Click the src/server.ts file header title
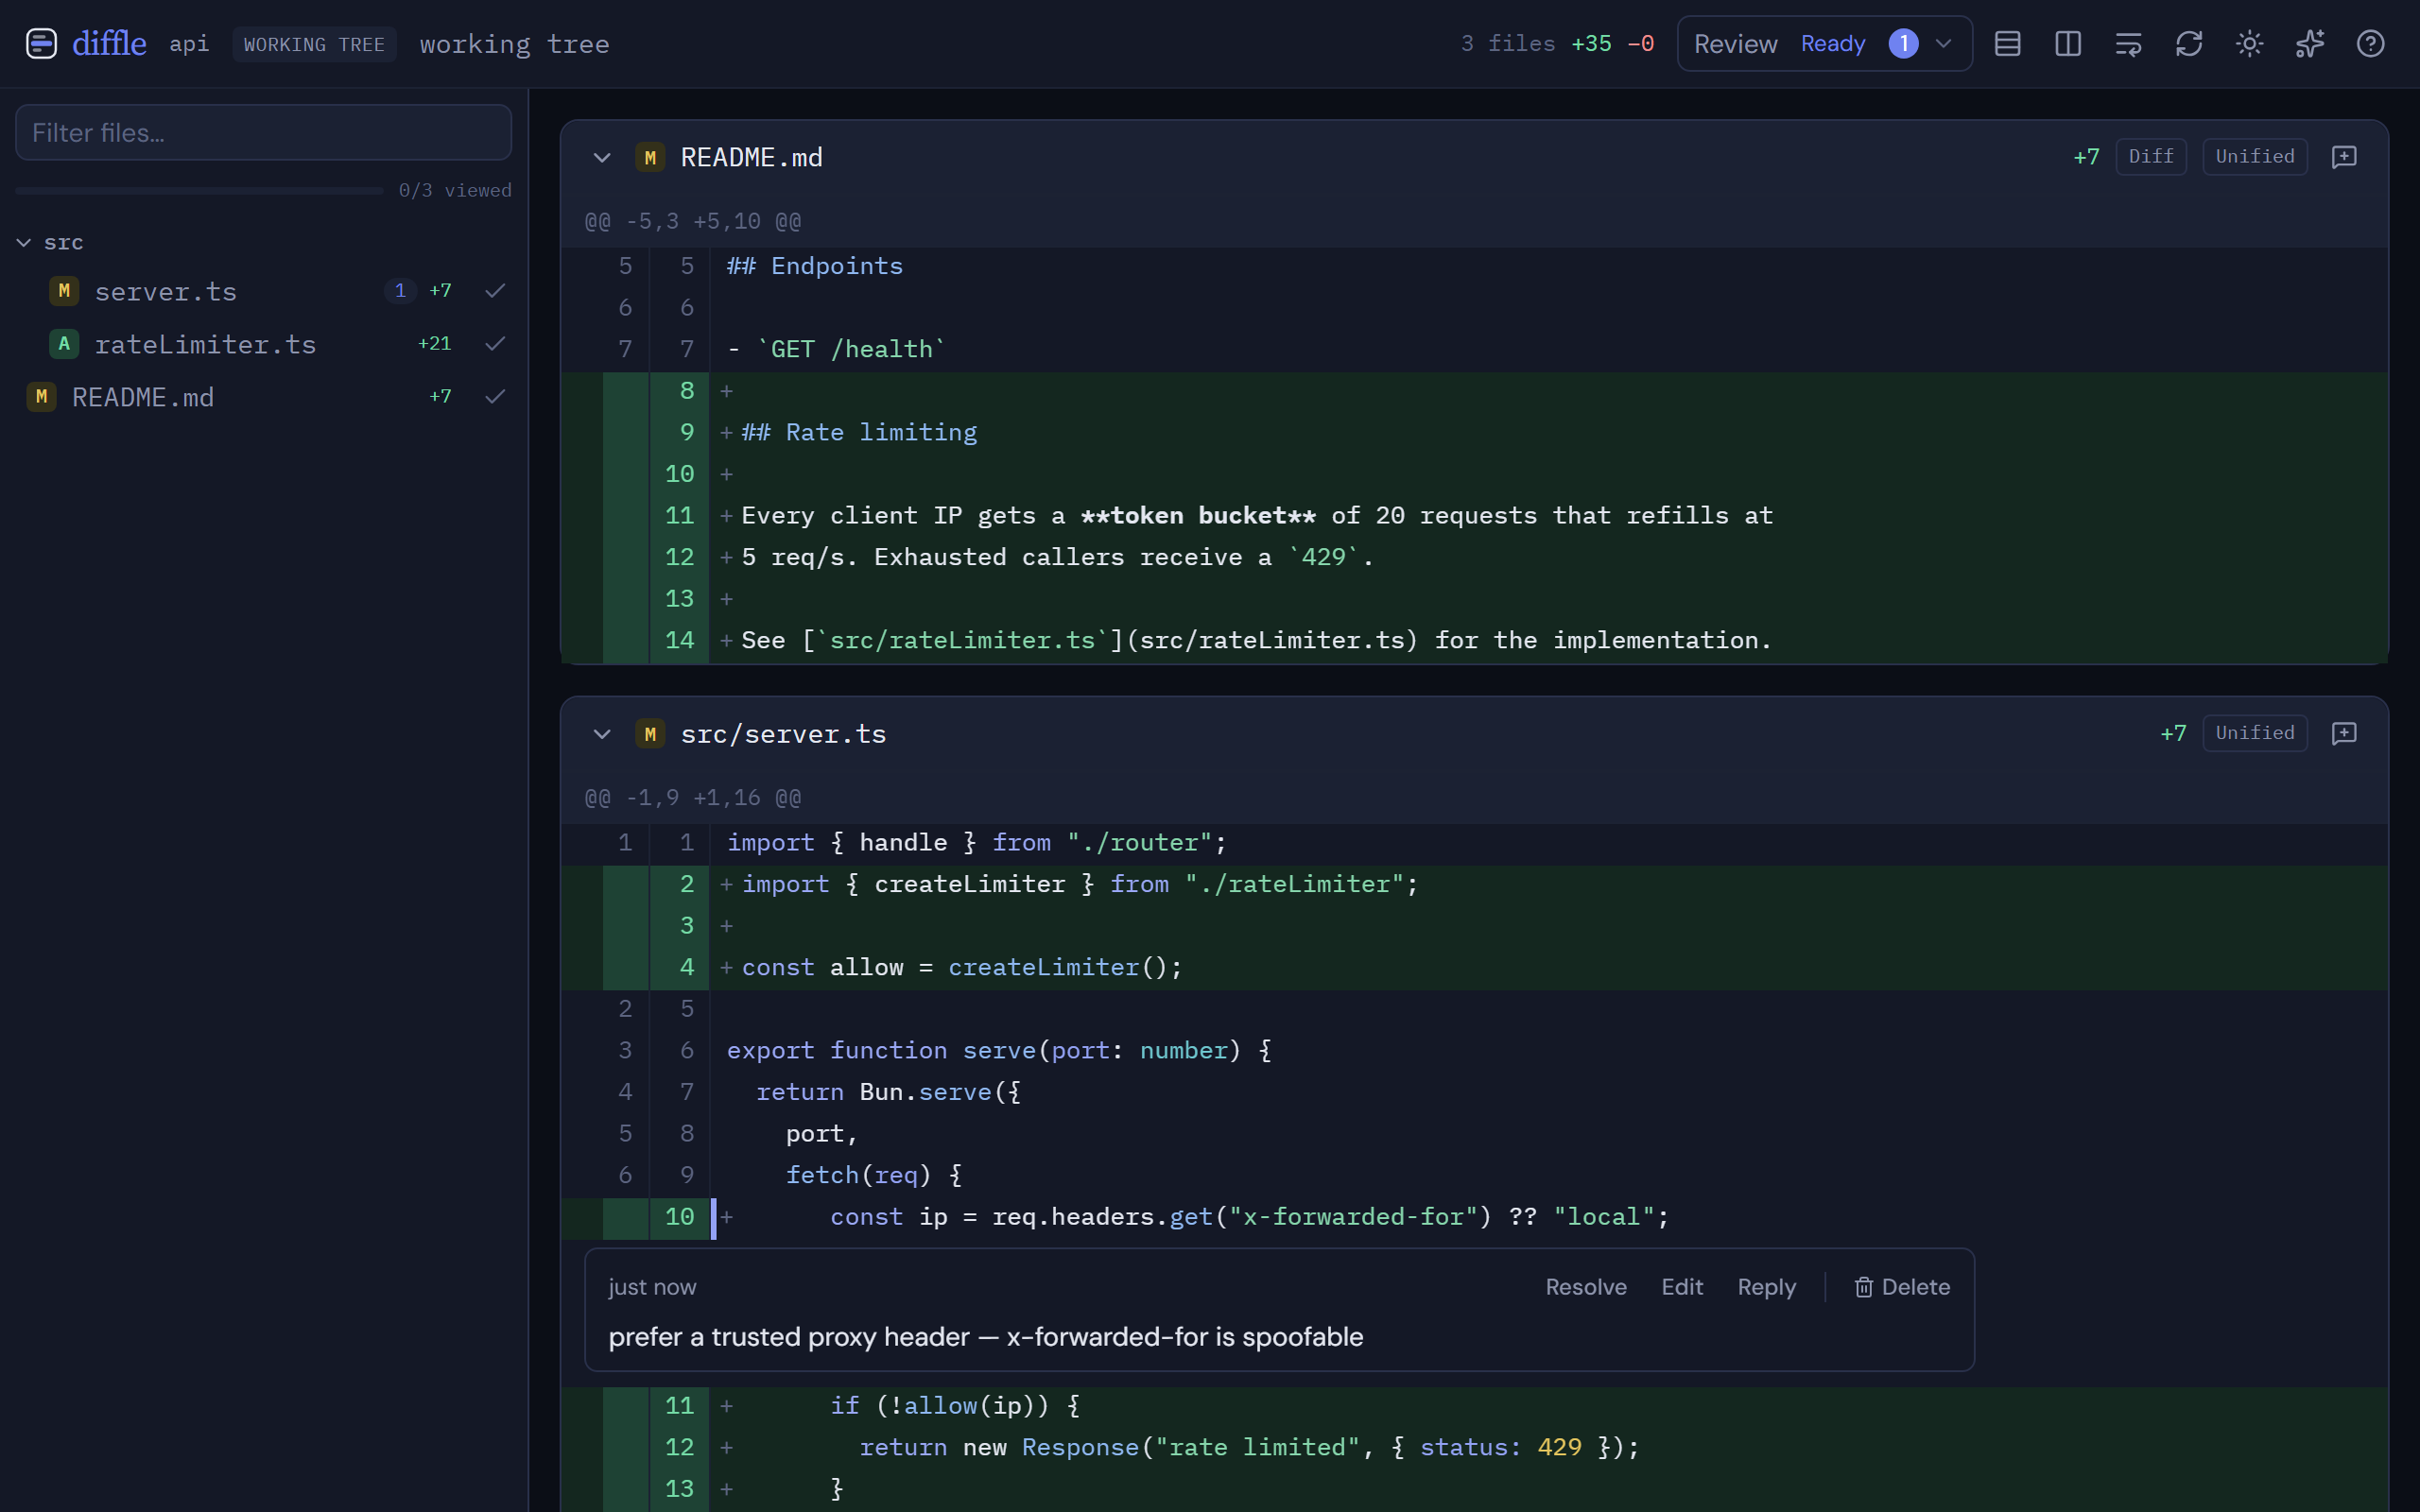The width and height of the screenshot is (2420, 1512). tap(783, 734)
